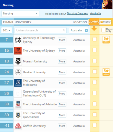The width and height of the screenshot is (113, 132).
Task: Click More for The University of Adelaide
Action: coord(62,104)
